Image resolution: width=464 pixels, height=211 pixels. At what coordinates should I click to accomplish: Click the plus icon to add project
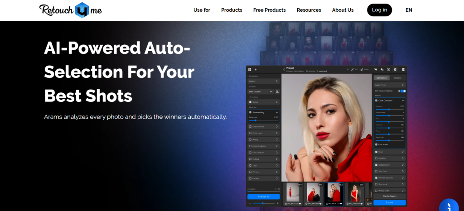coord(255,69)
